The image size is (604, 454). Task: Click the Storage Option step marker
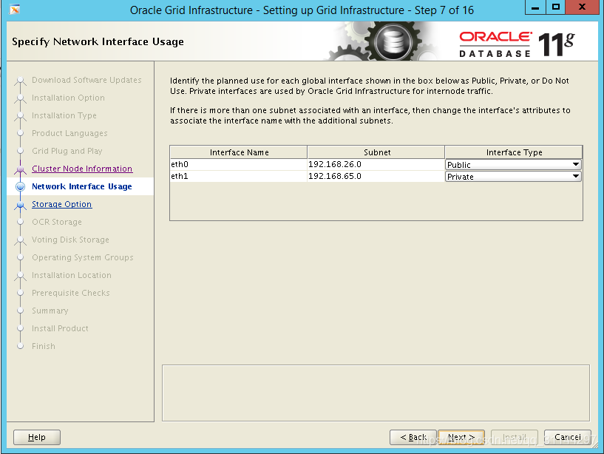tap(21, 205)
